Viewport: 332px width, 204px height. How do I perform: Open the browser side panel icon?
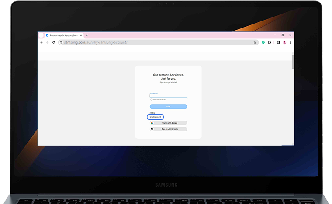point(278,42)
